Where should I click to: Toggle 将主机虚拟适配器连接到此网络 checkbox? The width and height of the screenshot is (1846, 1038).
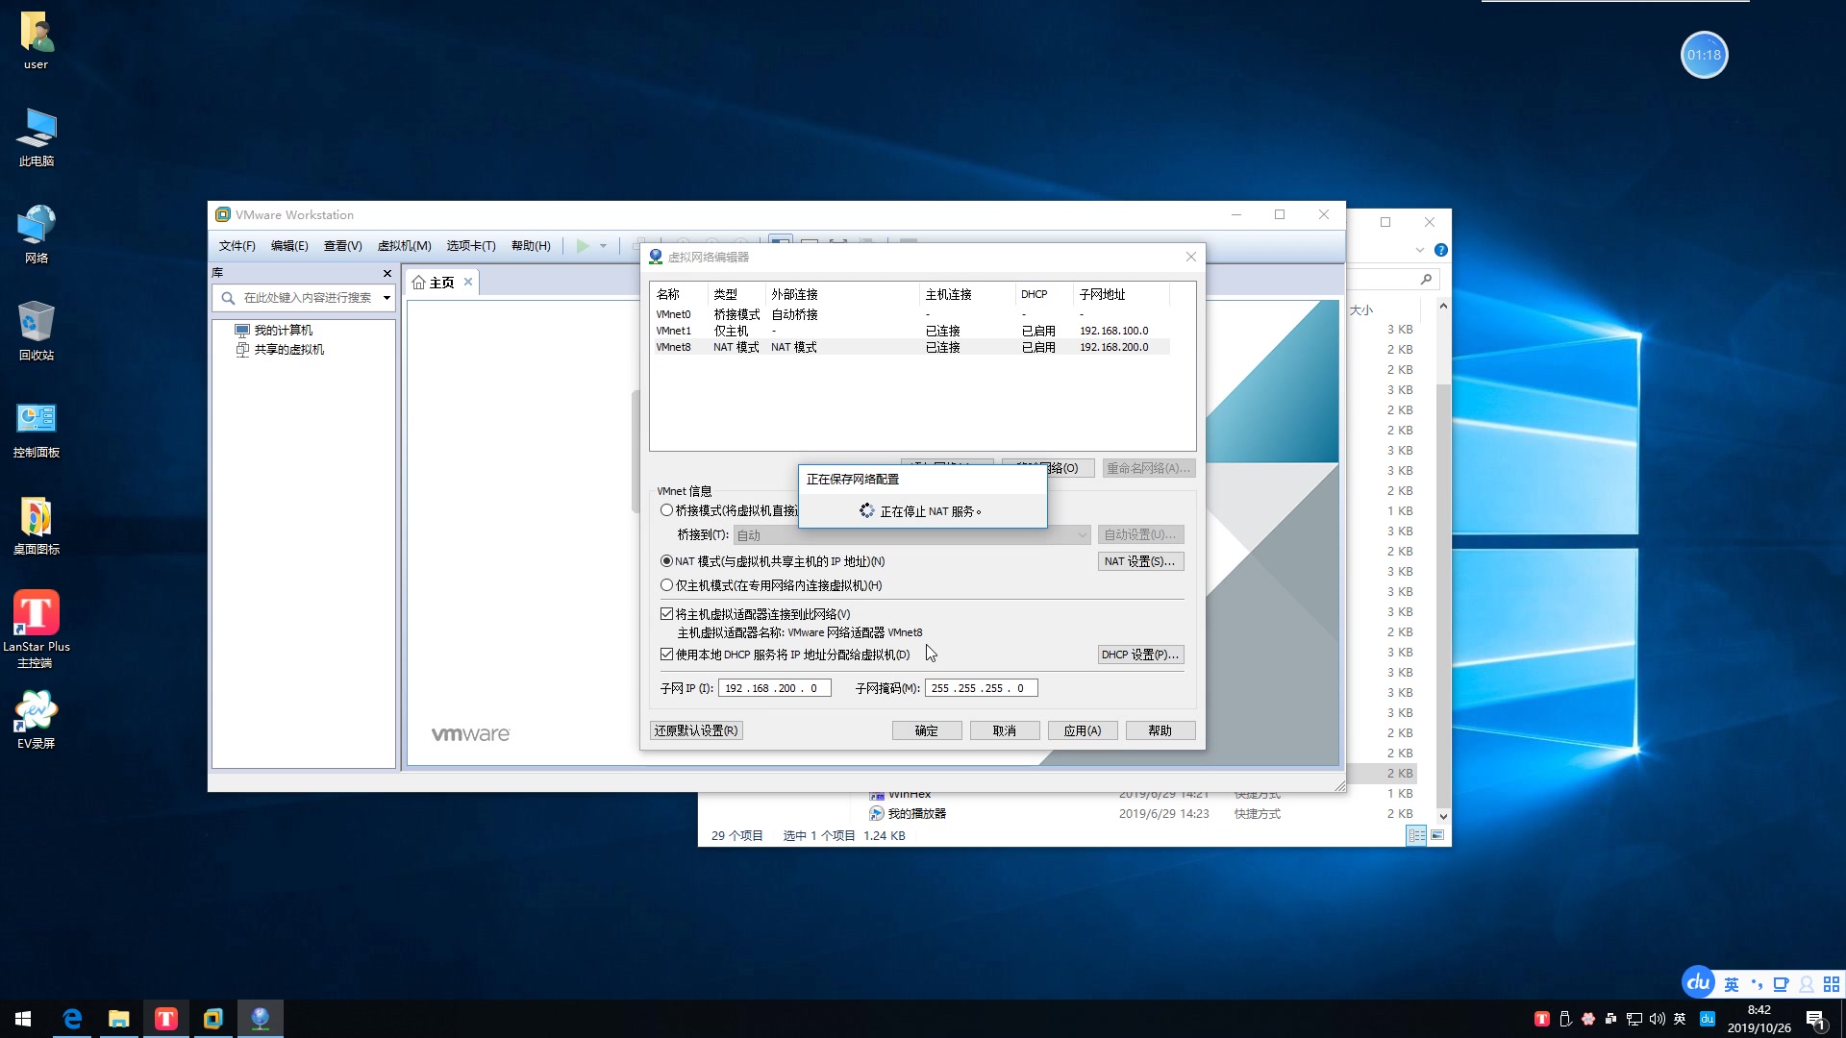coord(666,614)
